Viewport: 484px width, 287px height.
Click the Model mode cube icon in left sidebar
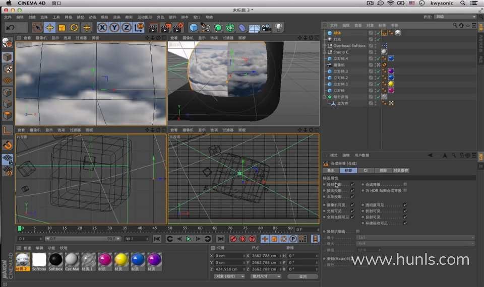[8, 57]
